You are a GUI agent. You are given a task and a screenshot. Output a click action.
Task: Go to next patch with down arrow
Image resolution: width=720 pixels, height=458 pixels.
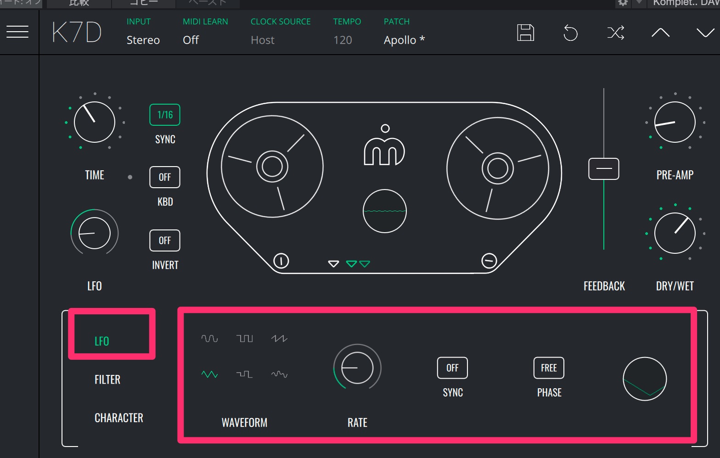[705, 32]
